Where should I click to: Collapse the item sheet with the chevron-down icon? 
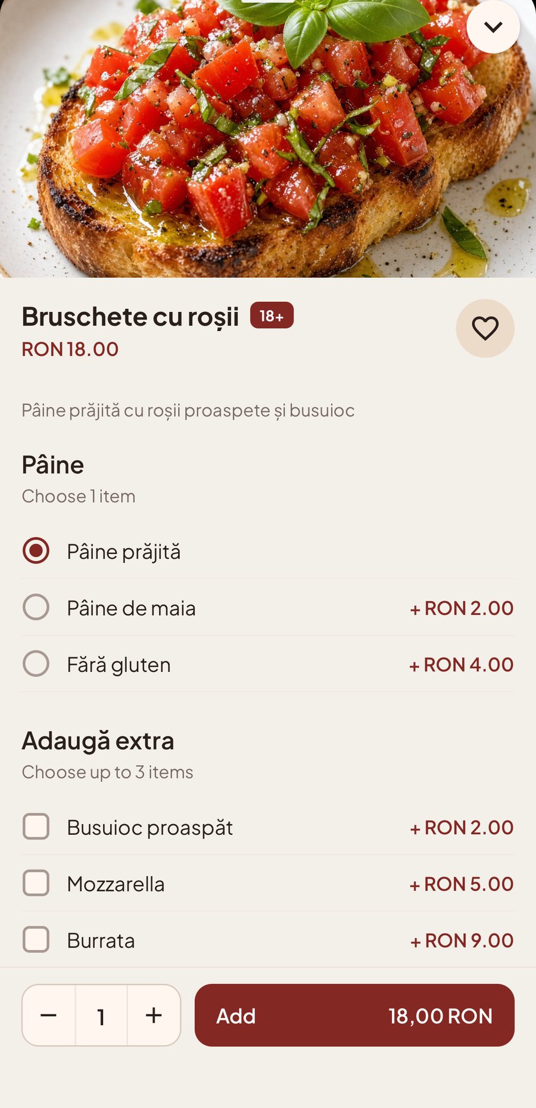(493, 27)
